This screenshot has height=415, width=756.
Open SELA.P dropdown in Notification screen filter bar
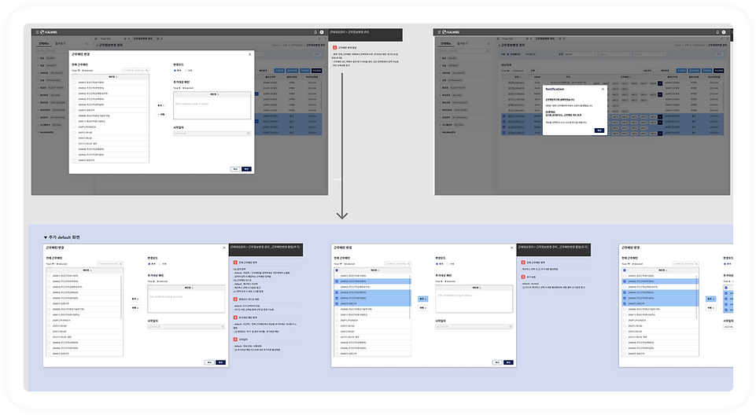[581, 54]
